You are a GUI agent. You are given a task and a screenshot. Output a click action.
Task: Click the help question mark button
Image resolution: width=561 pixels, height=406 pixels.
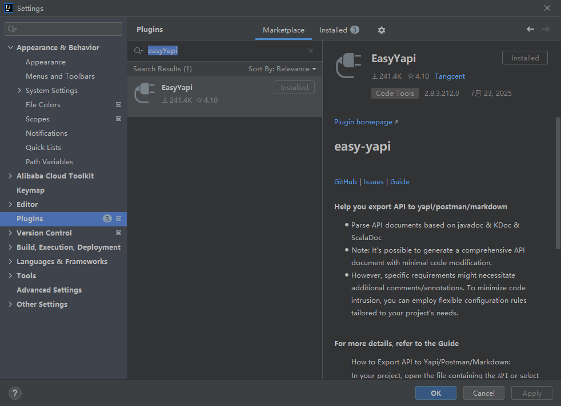(x=15, y=393)
